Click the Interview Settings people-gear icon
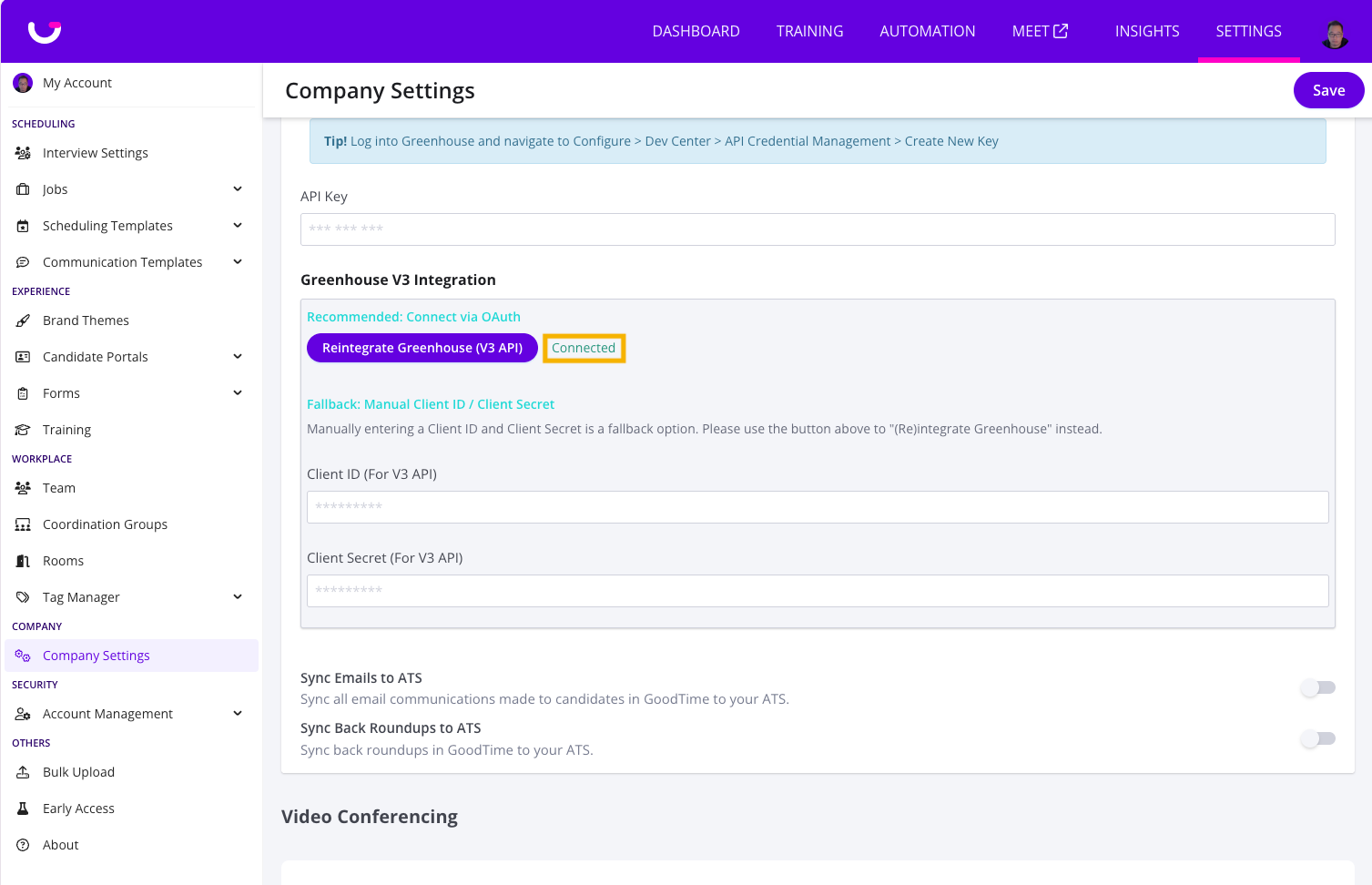The width and height of the screenshot is (1372, 885). click(23, 153)
